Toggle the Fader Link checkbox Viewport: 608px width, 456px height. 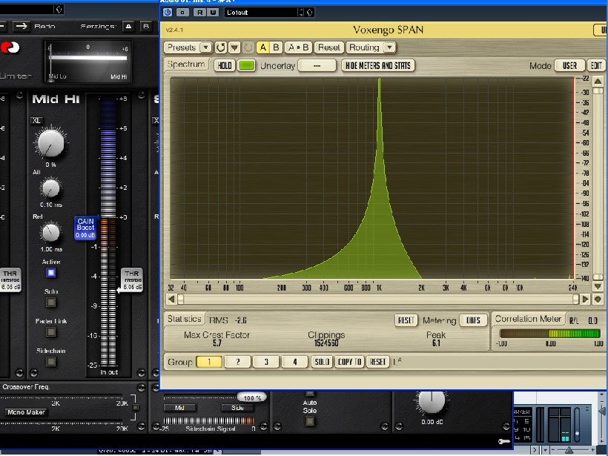coord(51,332)
